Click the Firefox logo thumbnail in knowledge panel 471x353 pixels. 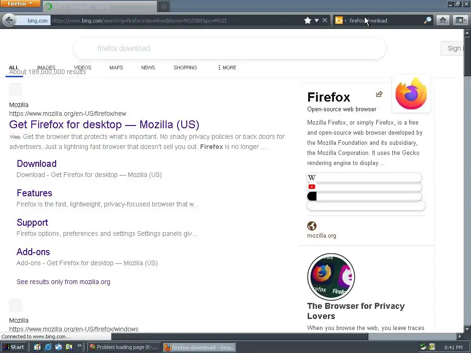coord(411,93)
